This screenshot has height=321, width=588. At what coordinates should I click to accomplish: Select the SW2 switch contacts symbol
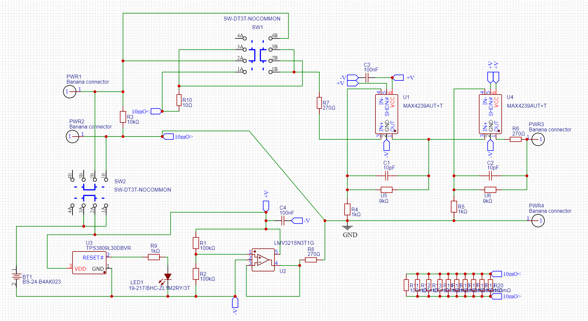[x=89, y=193]
